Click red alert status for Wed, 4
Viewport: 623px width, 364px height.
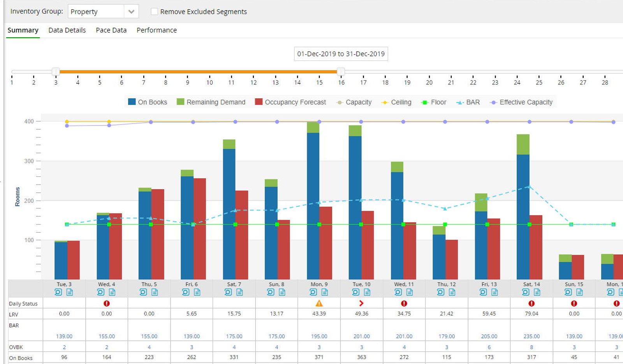pyautogui.click(x=107, y=303)
